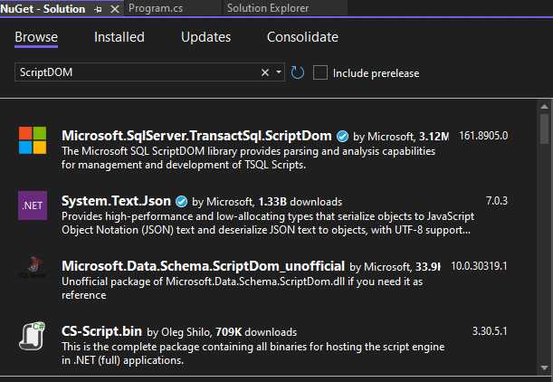Select the System.Text.Json package title
Viewport: 553px width, 382px height.
(116, 201)
